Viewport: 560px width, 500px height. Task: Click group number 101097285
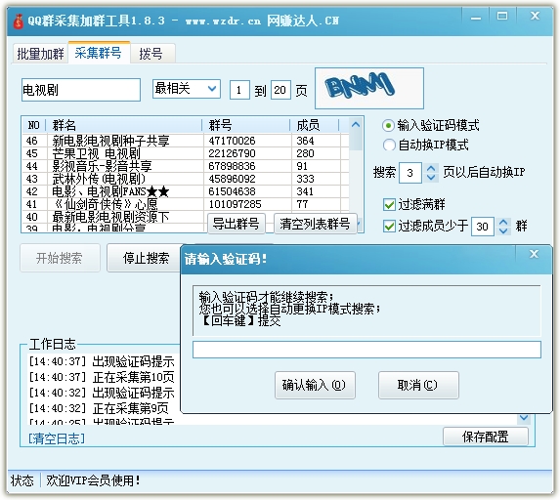click(x=235, y=204)
